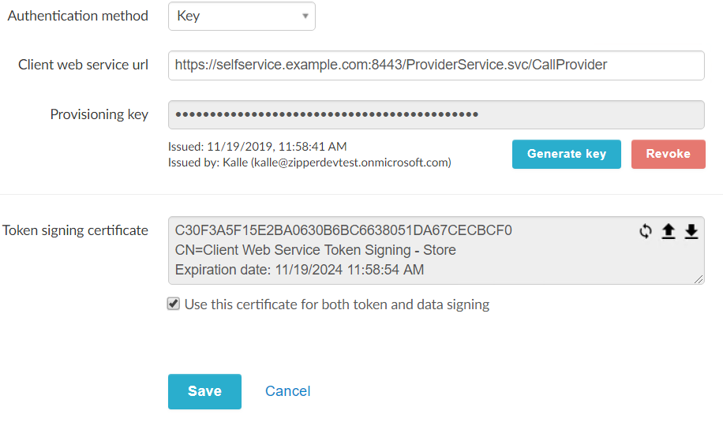The image size is (723, 422).
Task: Save the configuration settings
Action: (x=204, y=391)
